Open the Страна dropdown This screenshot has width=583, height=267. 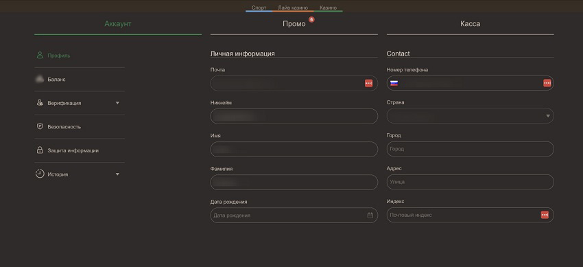471,116
